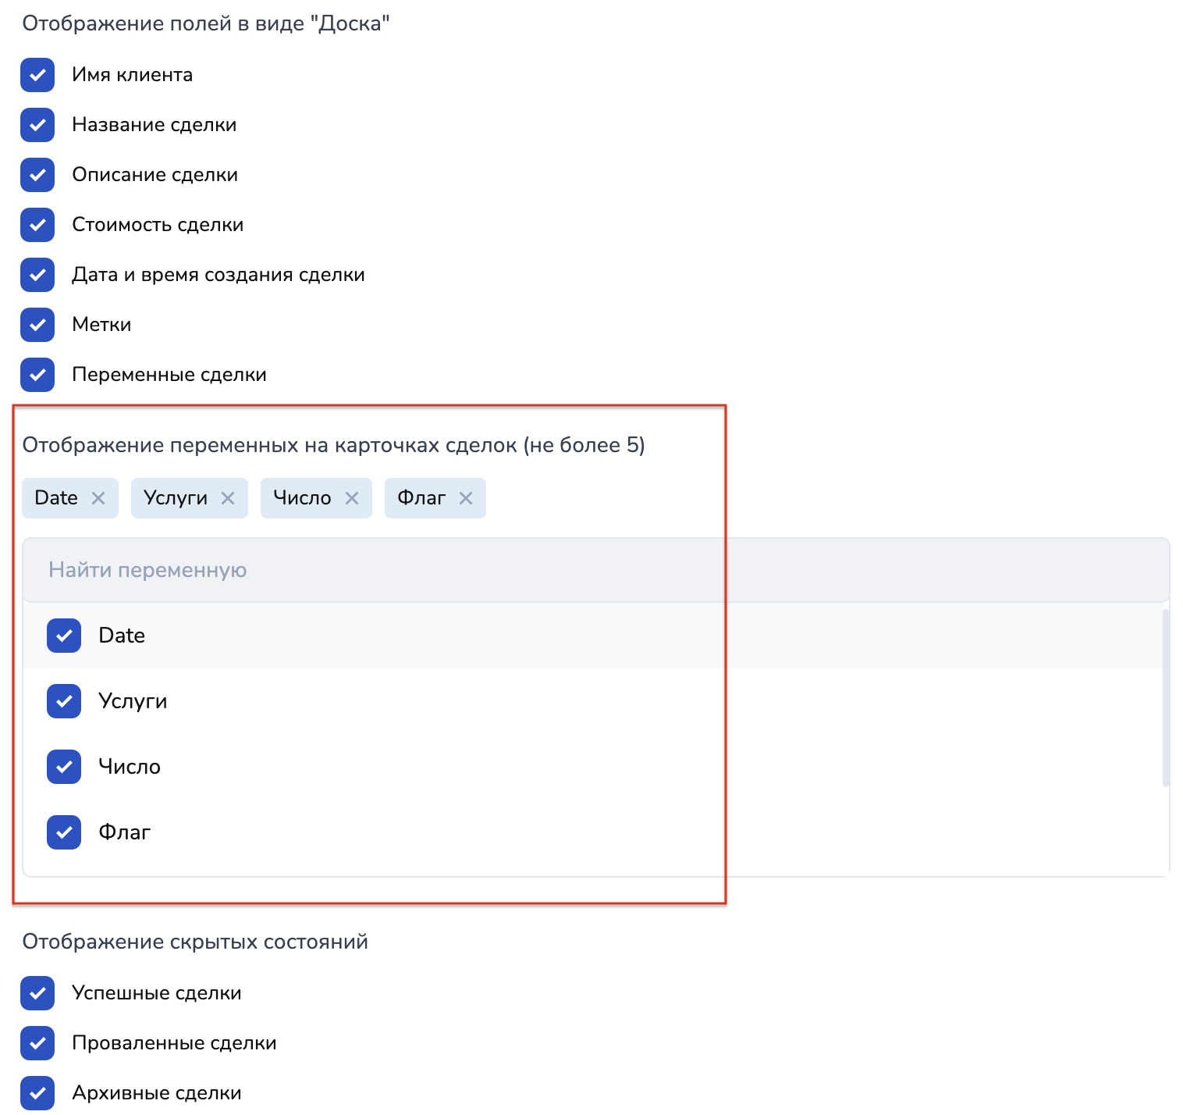This screenshot has height=1115, width=1183.
Task: Uncheck Date in the variables list
Action: click(64, 636)
